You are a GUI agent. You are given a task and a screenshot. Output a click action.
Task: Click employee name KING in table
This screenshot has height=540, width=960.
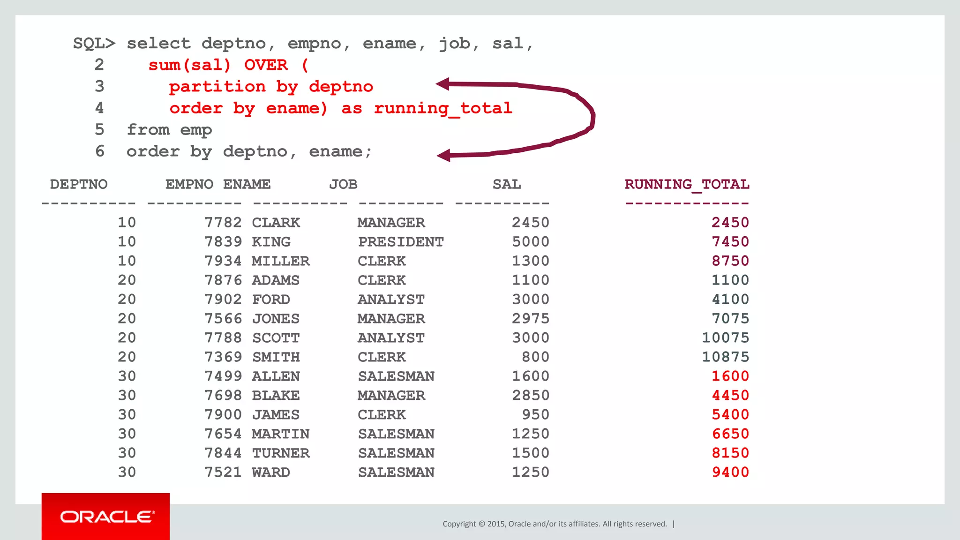tap(271, 242)
